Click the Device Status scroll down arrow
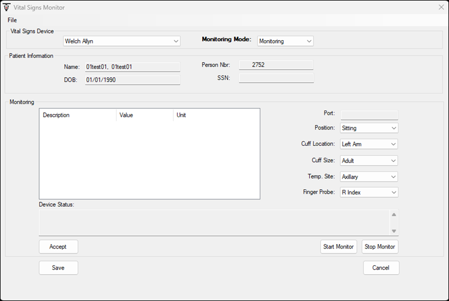The width and height of the screenshot is (449, 301). [394, 231]
